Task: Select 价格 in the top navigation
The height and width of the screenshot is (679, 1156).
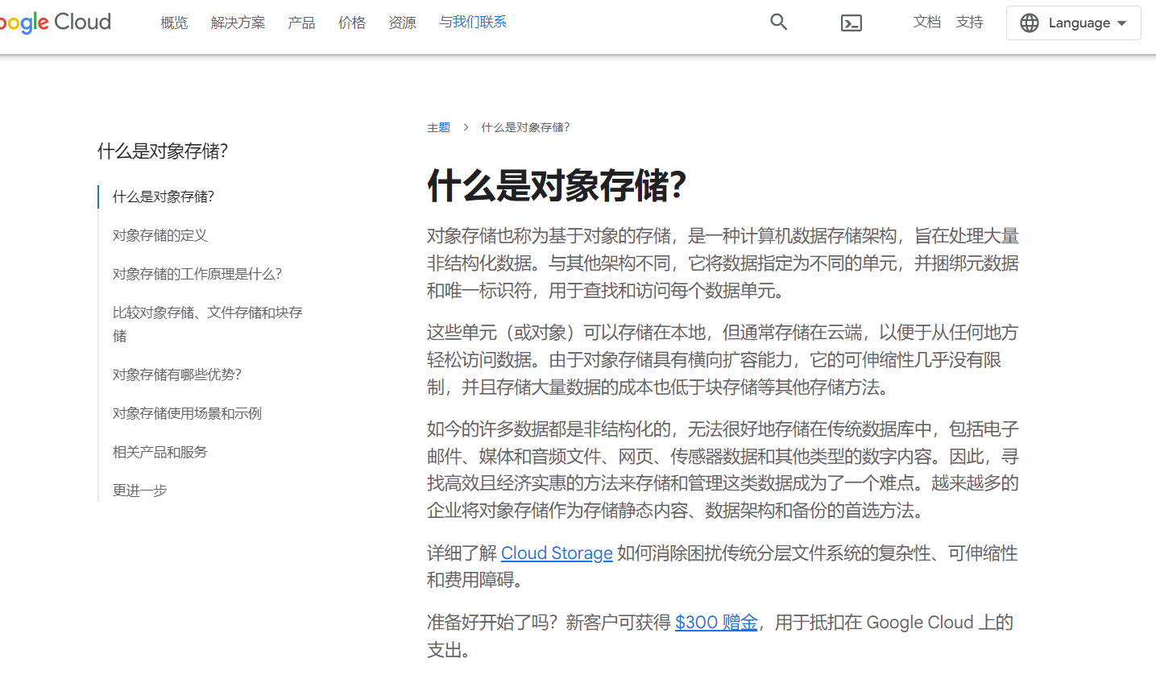Action: tap(351, 23)
